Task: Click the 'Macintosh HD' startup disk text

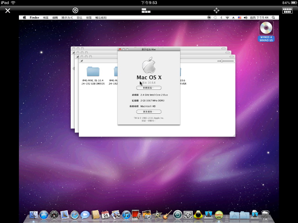Action: (x=148, y=106)
